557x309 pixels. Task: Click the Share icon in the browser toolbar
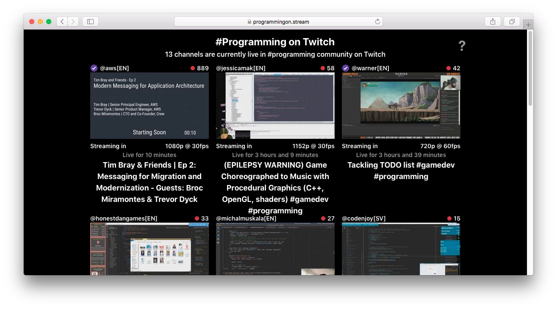(493, 21)
